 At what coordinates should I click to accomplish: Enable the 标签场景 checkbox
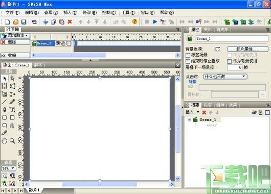(x=188, y=55)
